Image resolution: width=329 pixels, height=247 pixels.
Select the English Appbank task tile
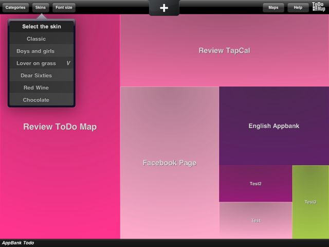pos(274,126)
